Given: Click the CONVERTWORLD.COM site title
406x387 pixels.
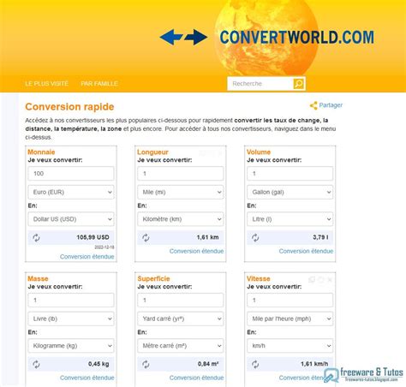Looking at the screenshot, I should click(x=297, y=38).
